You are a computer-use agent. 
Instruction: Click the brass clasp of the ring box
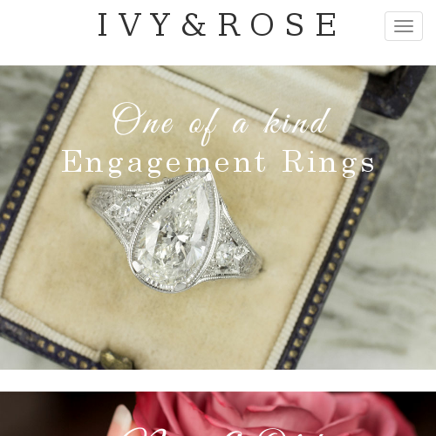(116, 359)
